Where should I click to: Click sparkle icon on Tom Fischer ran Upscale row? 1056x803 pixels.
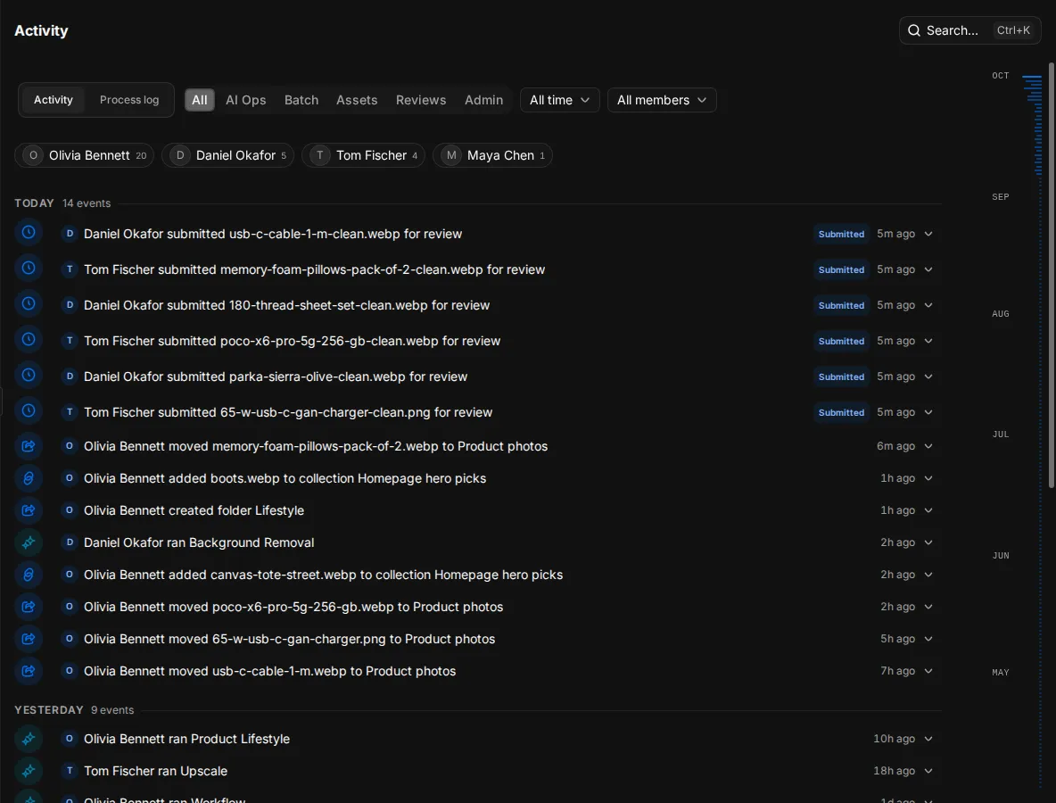click(29, 771)
